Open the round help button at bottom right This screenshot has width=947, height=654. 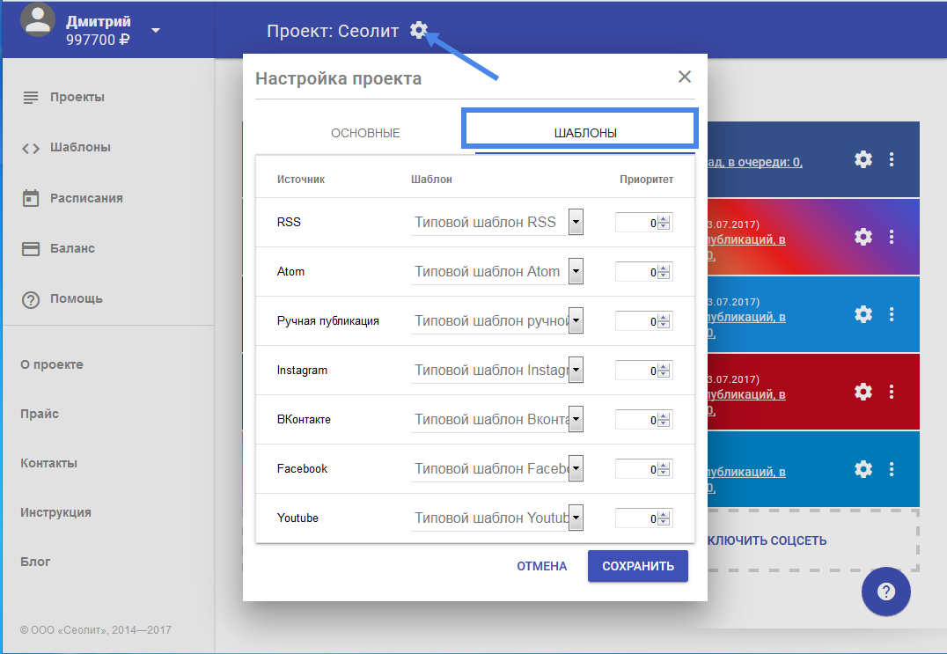click(886, 592)
